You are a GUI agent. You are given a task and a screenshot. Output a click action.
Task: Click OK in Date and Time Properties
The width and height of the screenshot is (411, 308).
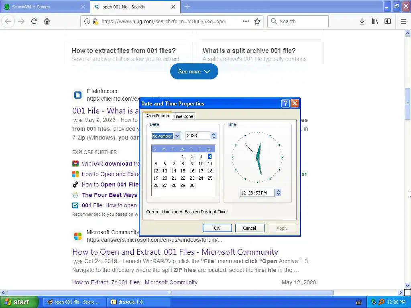point(217,228)
